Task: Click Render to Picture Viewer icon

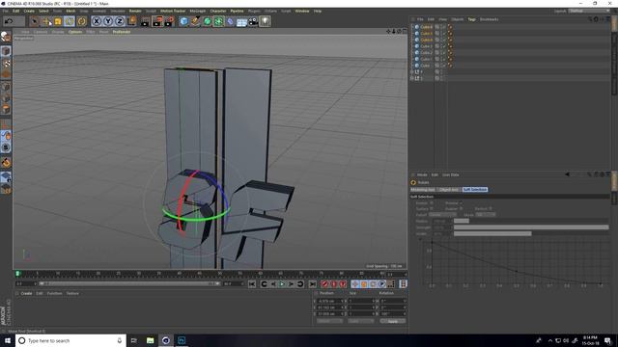Action: pyautogui.click(x=157, y=21)
